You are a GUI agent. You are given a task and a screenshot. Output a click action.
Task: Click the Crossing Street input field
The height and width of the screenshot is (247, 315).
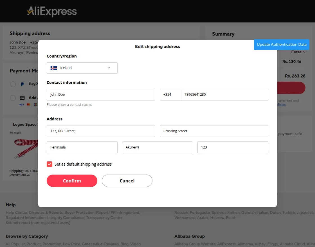click(x=214, y=131)
